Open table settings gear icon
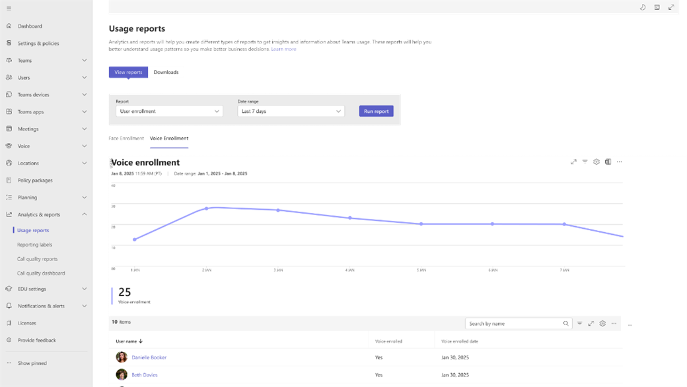 click(602, 324)
